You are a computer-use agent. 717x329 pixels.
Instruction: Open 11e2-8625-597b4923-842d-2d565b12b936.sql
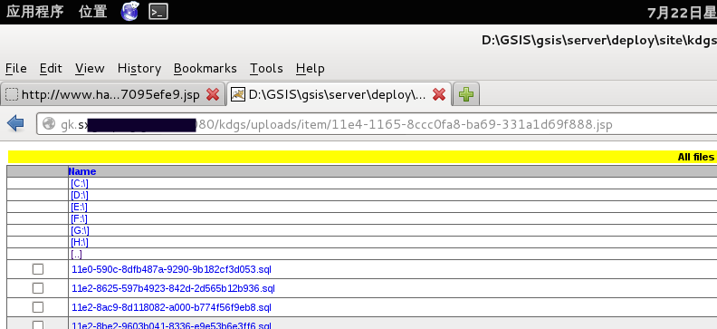173,289
